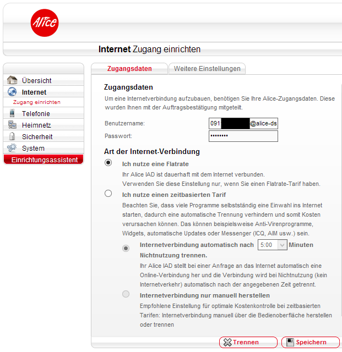
Task: Click the Benutzername label
Action: (124, 123)
